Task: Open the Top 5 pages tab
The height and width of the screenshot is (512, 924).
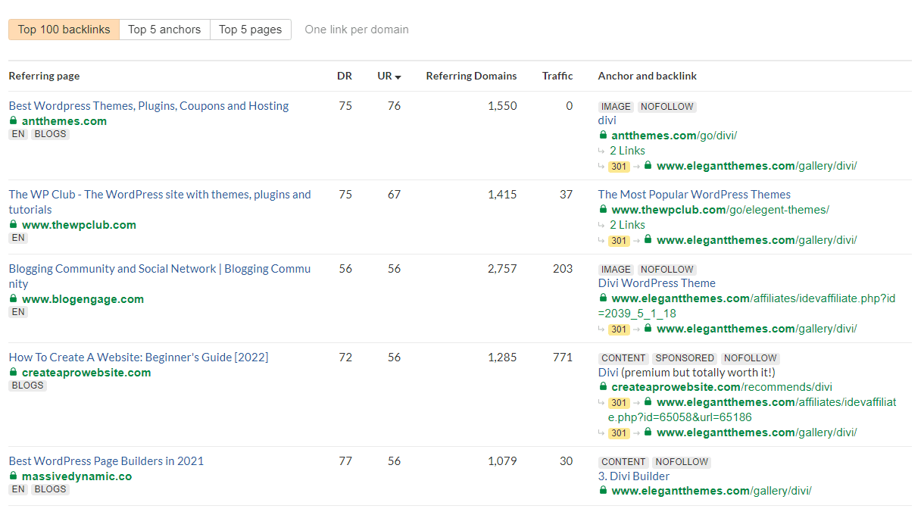Action: click(x=251, y=29)
